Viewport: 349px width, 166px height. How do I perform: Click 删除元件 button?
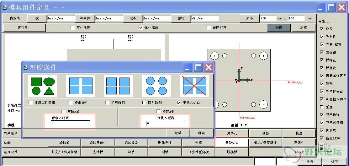pyautogui.click(x=165, y=143)
